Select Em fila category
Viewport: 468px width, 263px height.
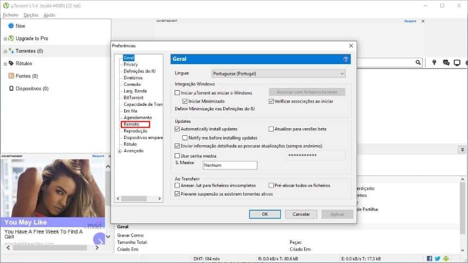pyautogui.click(x=130, y=111)
